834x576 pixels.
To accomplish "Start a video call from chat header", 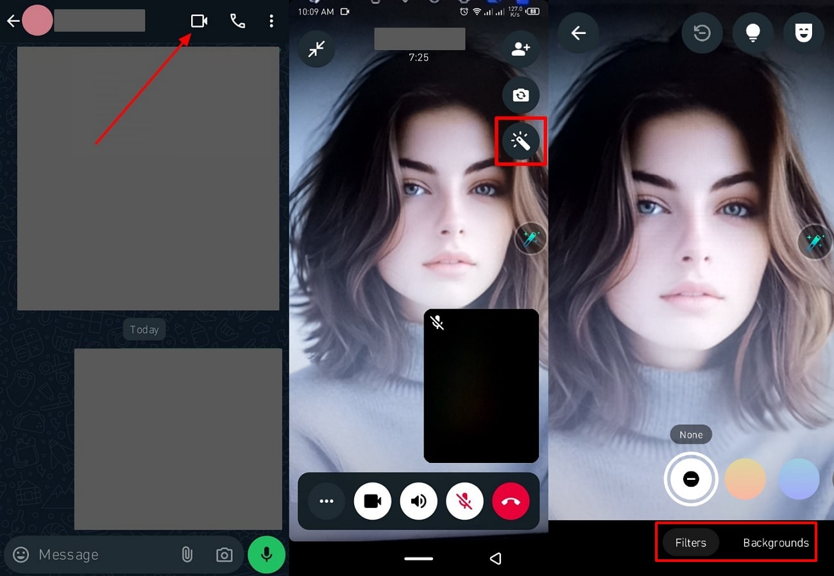I will point(199,21).
